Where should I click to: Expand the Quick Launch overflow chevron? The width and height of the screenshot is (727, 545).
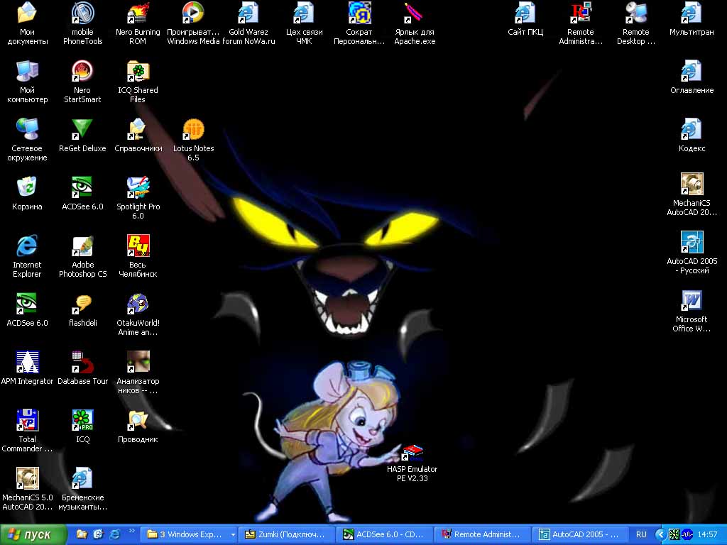(x=131, y=531)
